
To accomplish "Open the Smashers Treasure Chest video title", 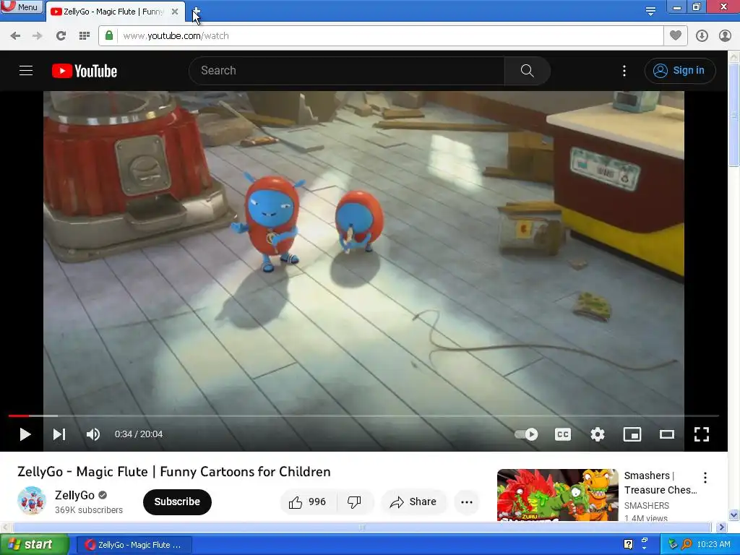I will 661,482.
